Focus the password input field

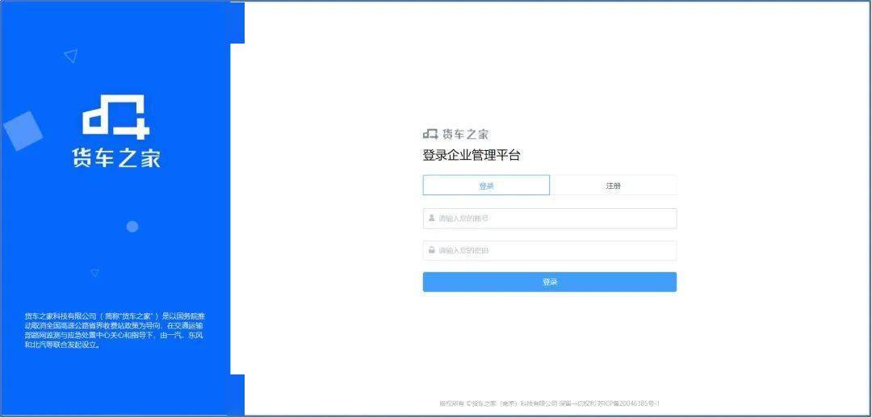[x=550, y=251]
